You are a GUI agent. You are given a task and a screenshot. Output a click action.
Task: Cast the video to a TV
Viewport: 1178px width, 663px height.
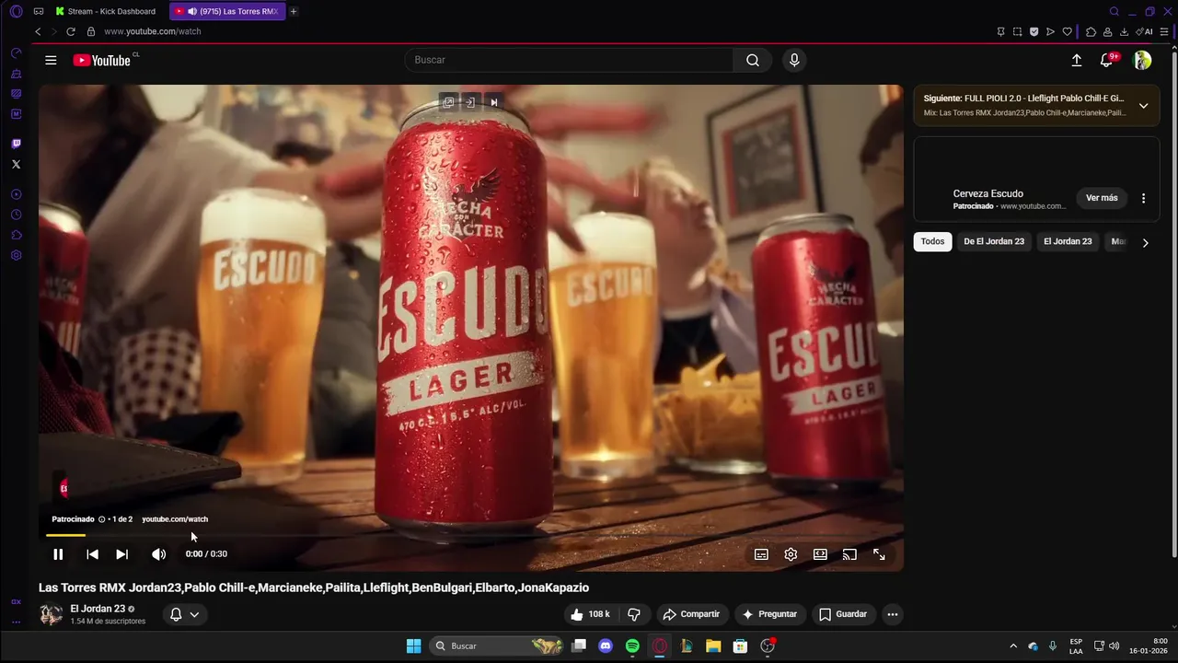pyautogui.click(x=849, y=554)
